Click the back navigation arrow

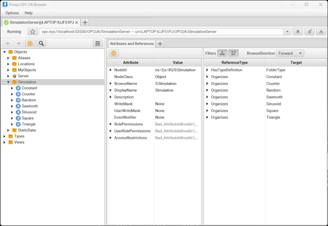(7, 43)
